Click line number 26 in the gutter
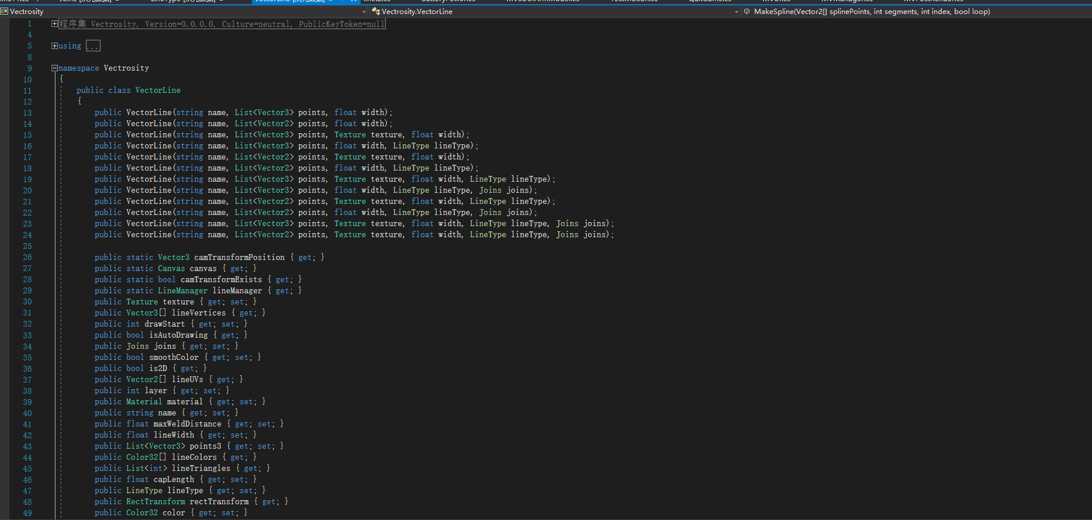The image size is (1092, 520). [x=27, y=257]
